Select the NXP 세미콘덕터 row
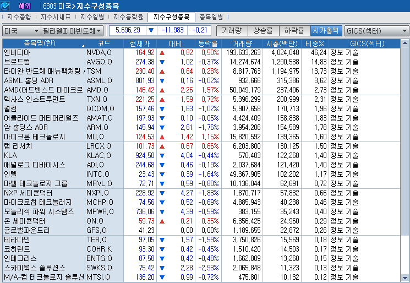This screenshot has width=410, height=283. click(x=201, y=193)
